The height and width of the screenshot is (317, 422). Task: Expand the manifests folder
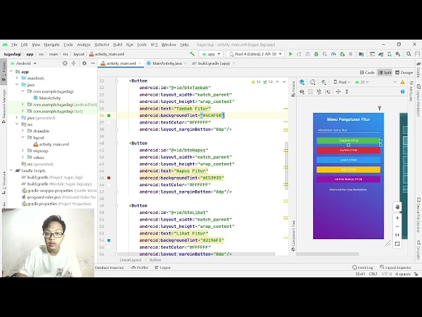(x=17, y=78)
